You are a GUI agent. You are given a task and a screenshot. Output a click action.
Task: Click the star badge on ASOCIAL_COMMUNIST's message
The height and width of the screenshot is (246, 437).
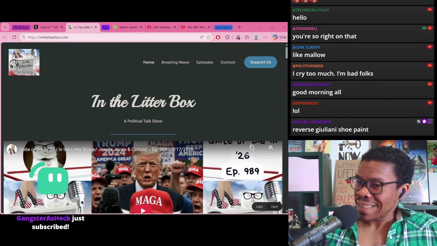(424, 121)
